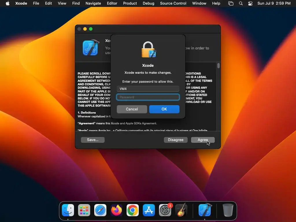Open the App Store from the Dock
This screenshot has width=296, height=222.
pyautogui.click(x=149, y=210)
